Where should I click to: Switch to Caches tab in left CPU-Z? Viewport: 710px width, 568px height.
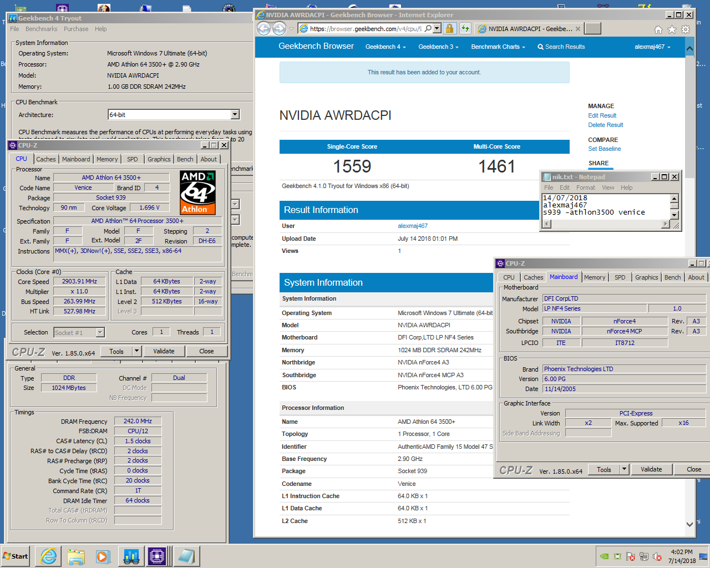(x=46, y=159)
